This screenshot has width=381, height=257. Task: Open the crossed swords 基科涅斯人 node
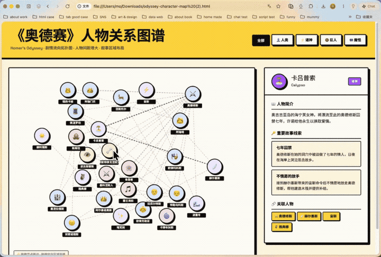point(106,174)
